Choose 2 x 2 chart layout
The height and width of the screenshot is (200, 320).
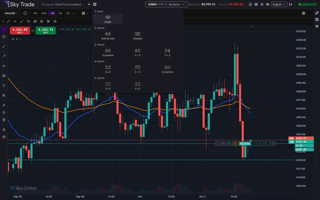[x=108, y=69]
